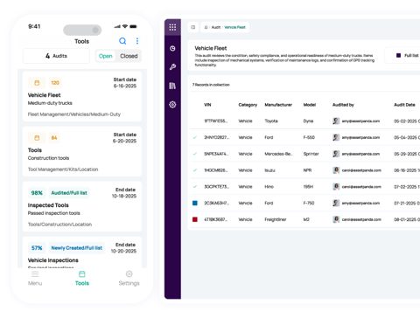Click the Hino manufacturer cell
420x318 pixels.
click(269, 187)
